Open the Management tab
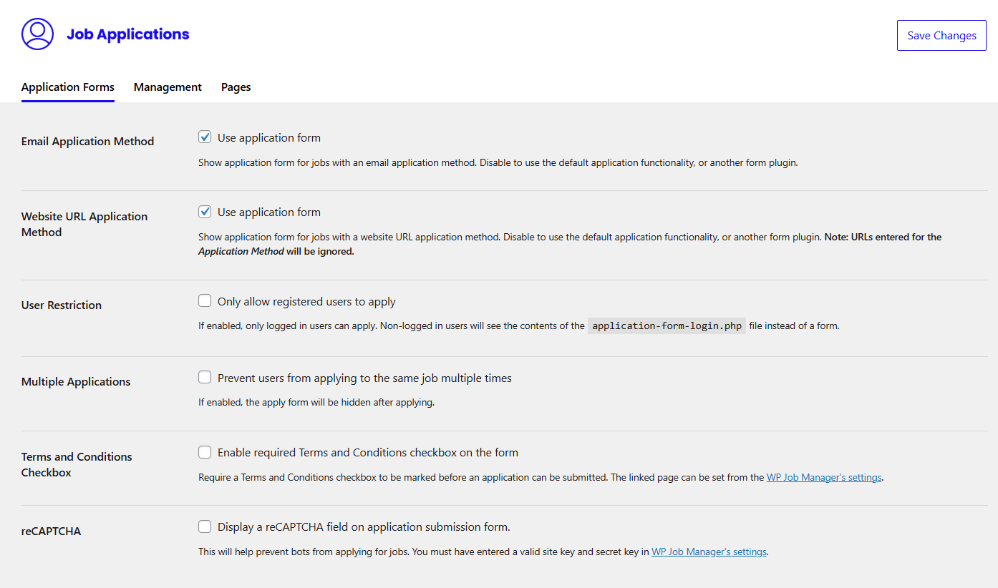998x588 pixels. coord(168,87)
